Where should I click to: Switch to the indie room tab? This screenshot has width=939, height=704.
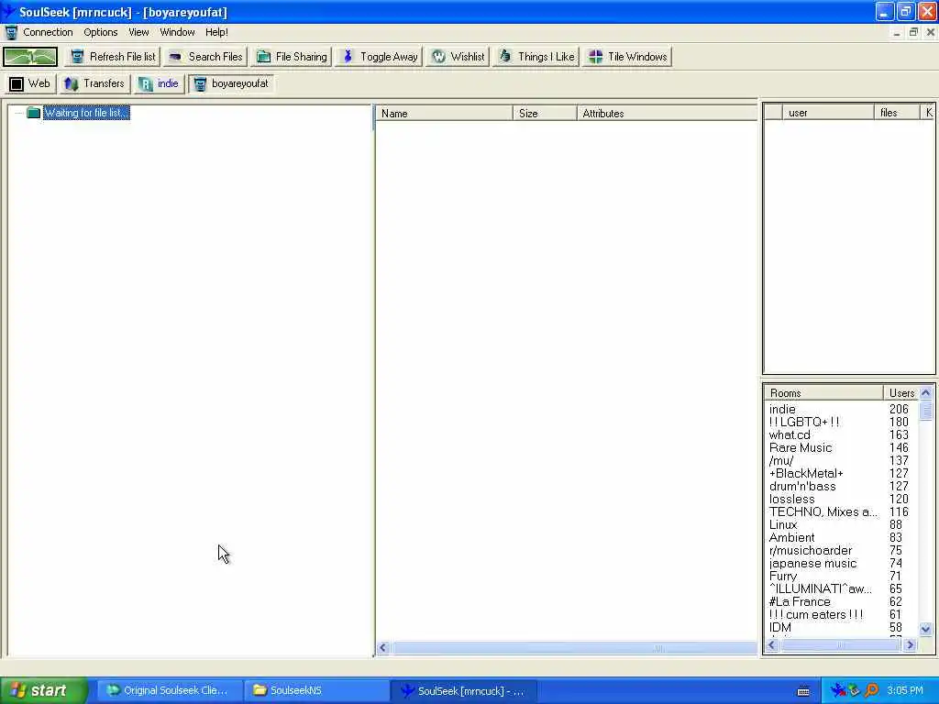(159, 83)
